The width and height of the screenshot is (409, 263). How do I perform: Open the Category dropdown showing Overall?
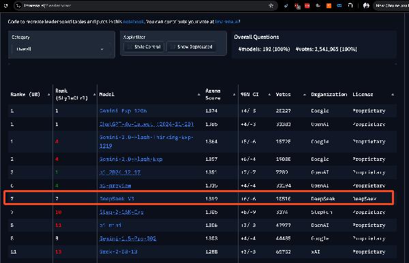tap(61, 49)
